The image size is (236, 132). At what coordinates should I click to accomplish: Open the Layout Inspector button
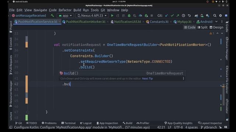(210, 123)
